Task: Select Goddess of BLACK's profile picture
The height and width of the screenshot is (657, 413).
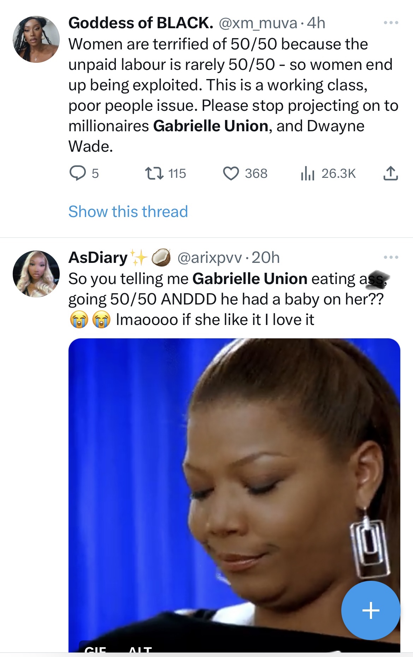Action: tap(36, 39)
